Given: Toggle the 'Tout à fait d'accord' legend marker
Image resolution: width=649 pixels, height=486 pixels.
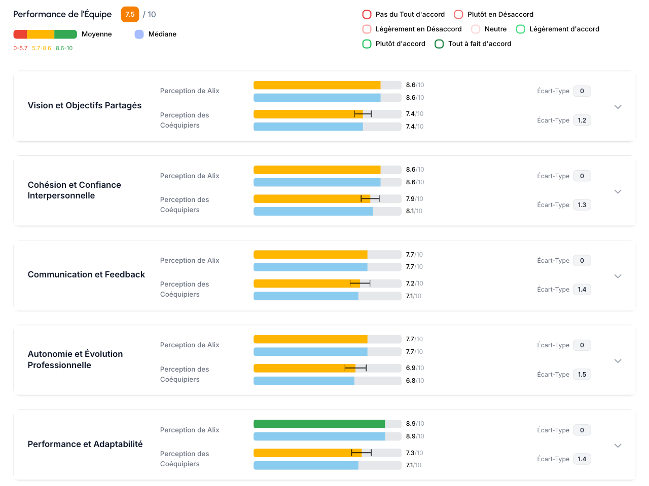Looking at the screenshot, I should (x=439, y=44).
